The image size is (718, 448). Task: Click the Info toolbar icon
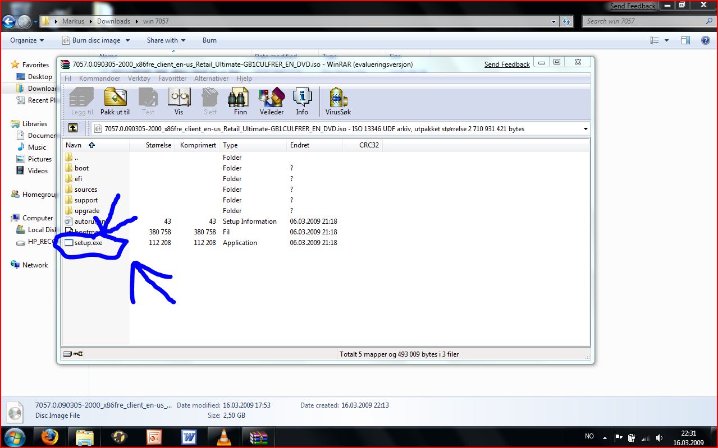pos(302,101)
